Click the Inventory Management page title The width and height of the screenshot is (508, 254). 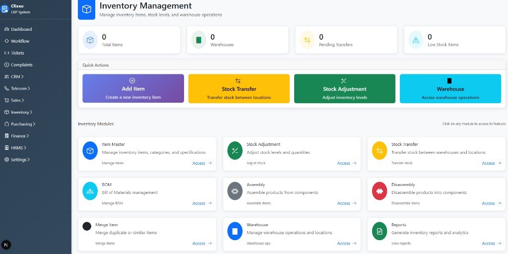coord(145,6)
